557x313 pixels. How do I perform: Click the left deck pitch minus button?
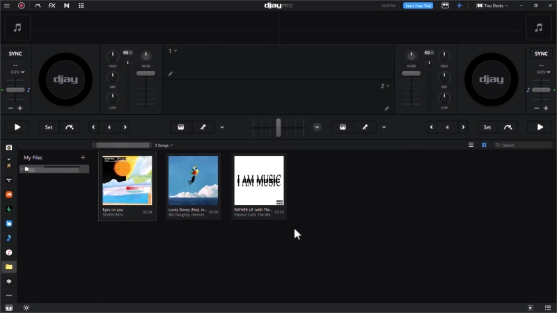tap(10, 108)
